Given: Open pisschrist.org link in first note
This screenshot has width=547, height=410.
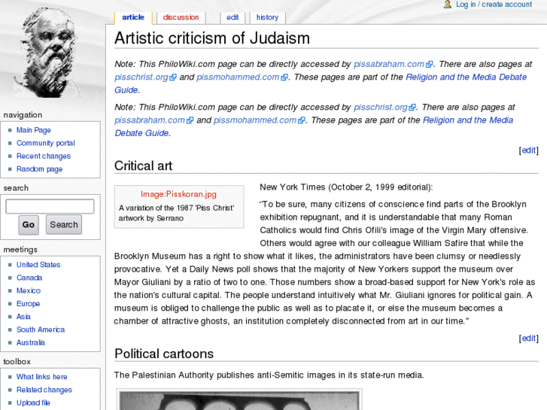Looking at the screenshot, I should click(145, 77).
